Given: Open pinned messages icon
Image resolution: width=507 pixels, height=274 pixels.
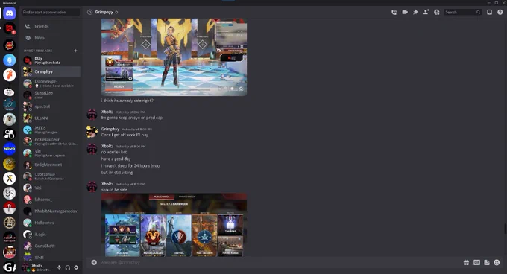Looking at the screenshot, I should tap(415, 12).
